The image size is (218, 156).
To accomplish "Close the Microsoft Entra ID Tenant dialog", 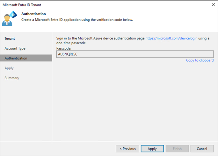I will pyautogui.click(x=213, y=5).
